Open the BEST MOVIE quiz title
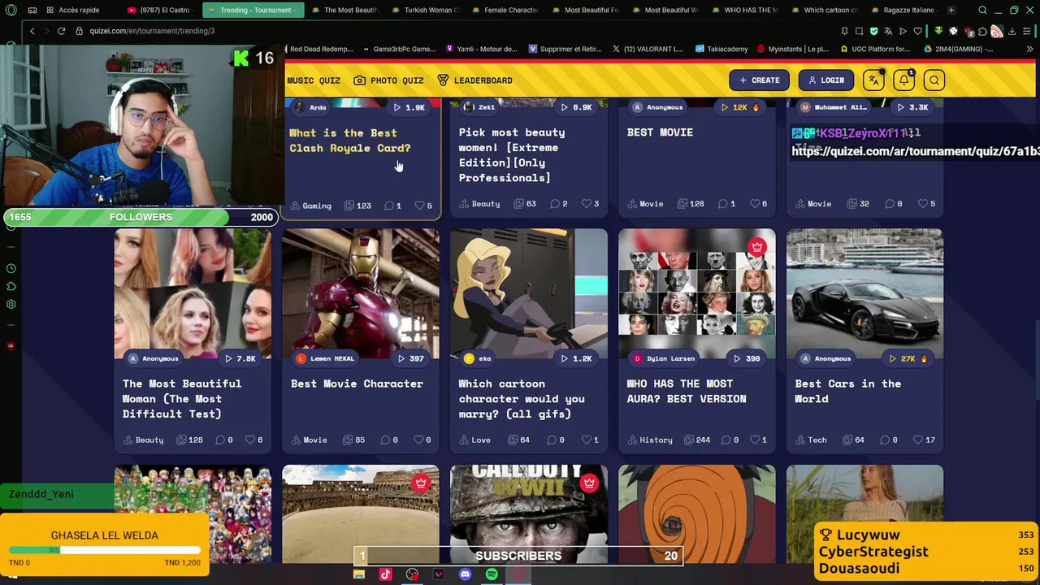The image size is (1040, 585). [x=660, y=132]
